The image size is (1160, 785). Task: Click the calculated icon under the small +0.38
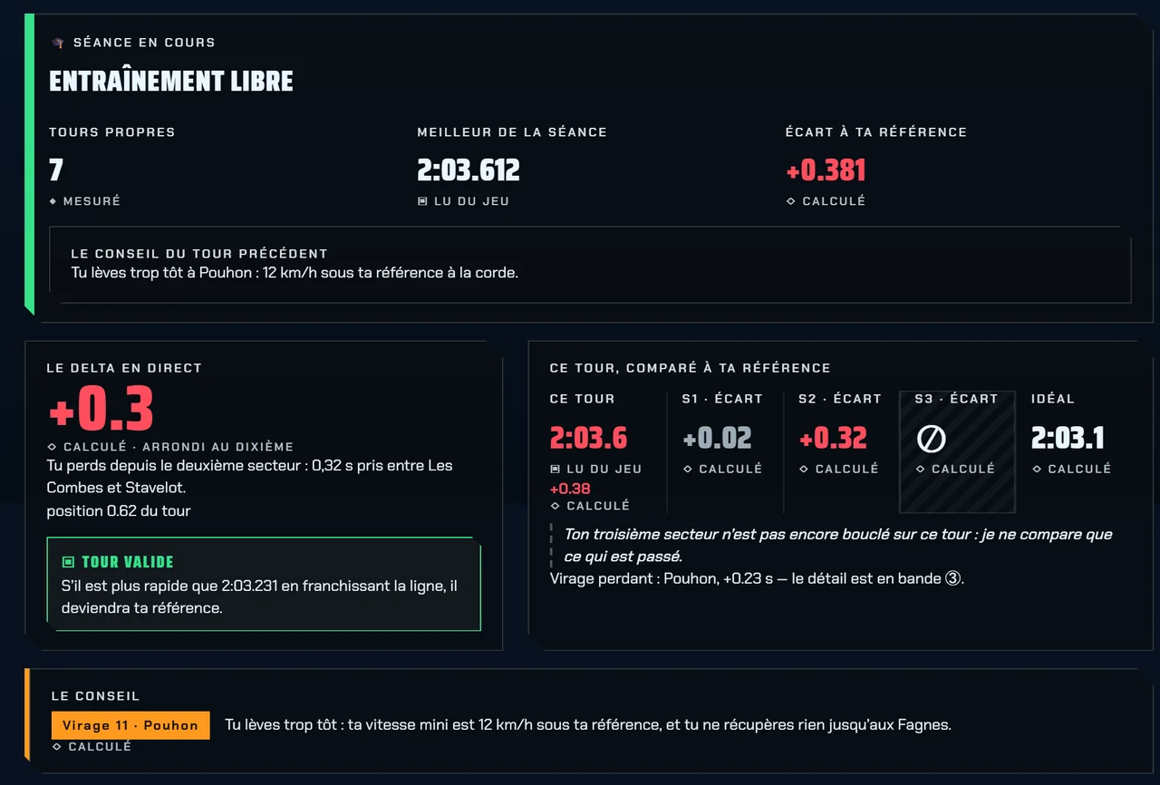[x=555, y=506]
